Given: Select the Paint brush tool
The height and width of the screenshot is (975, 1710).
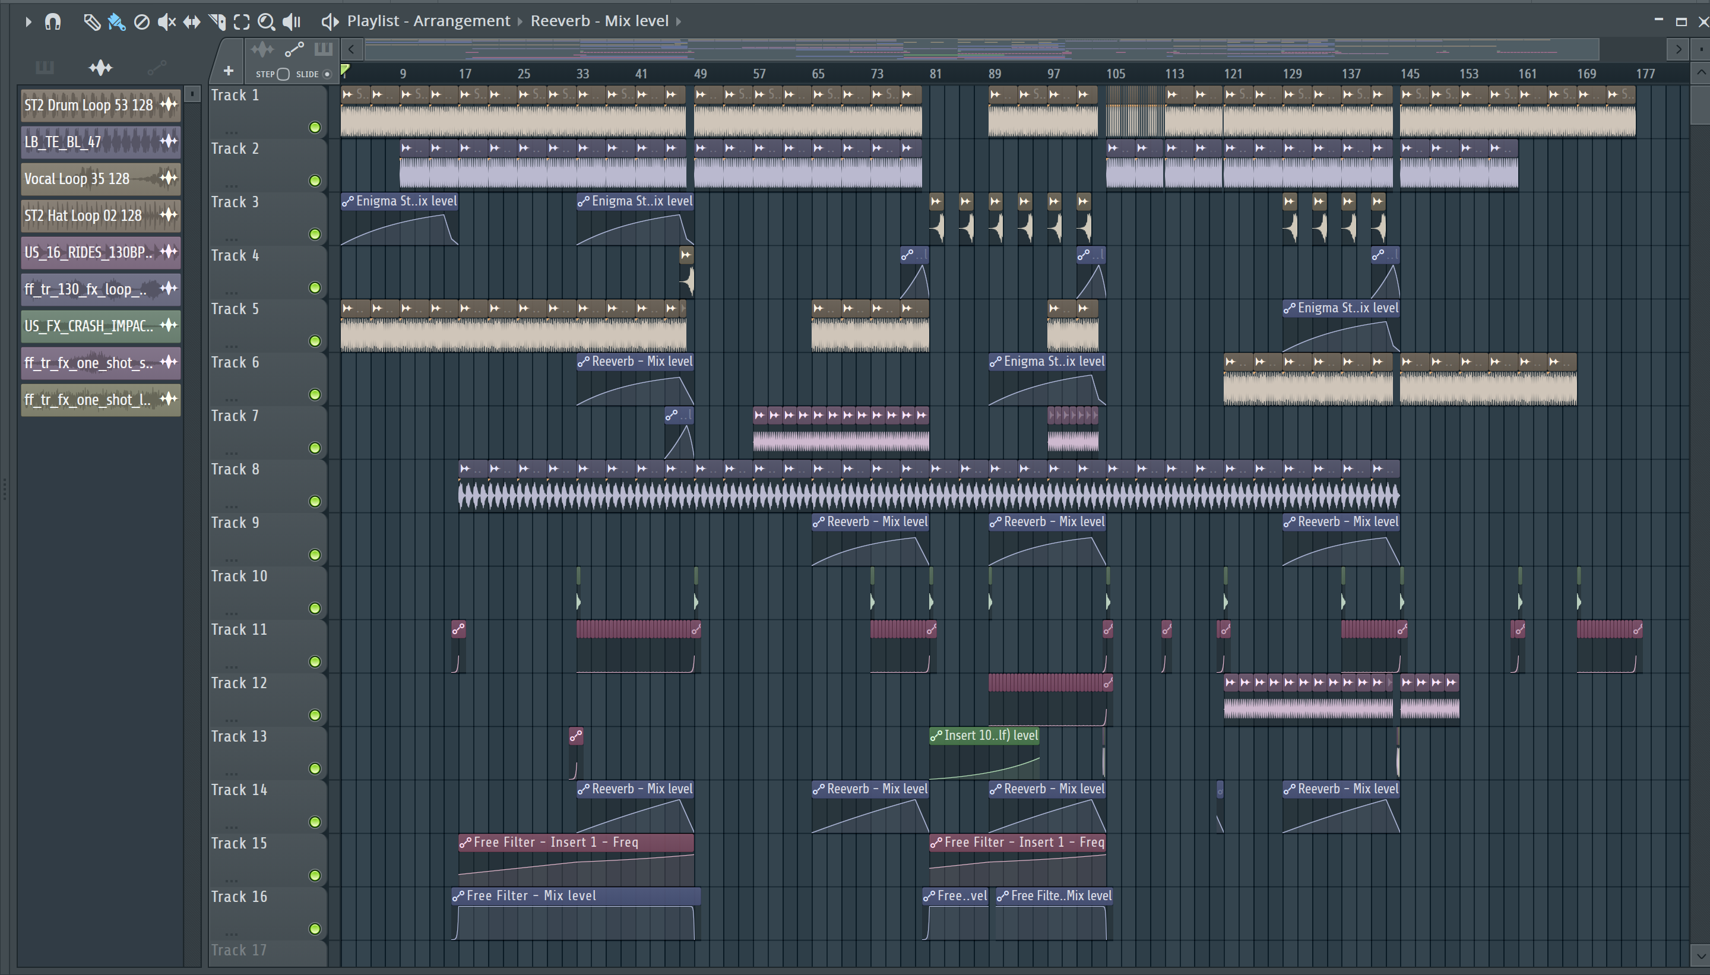Looking at the screenshot, I should [116, 22].
